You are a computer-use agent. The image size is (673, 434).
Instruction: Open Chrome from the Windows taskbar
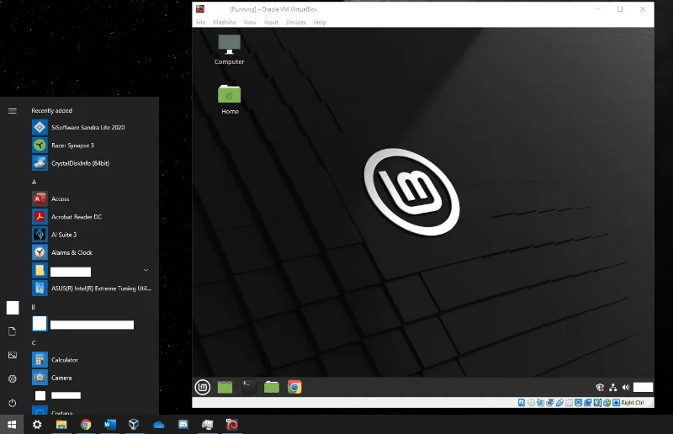pos(86,425)
